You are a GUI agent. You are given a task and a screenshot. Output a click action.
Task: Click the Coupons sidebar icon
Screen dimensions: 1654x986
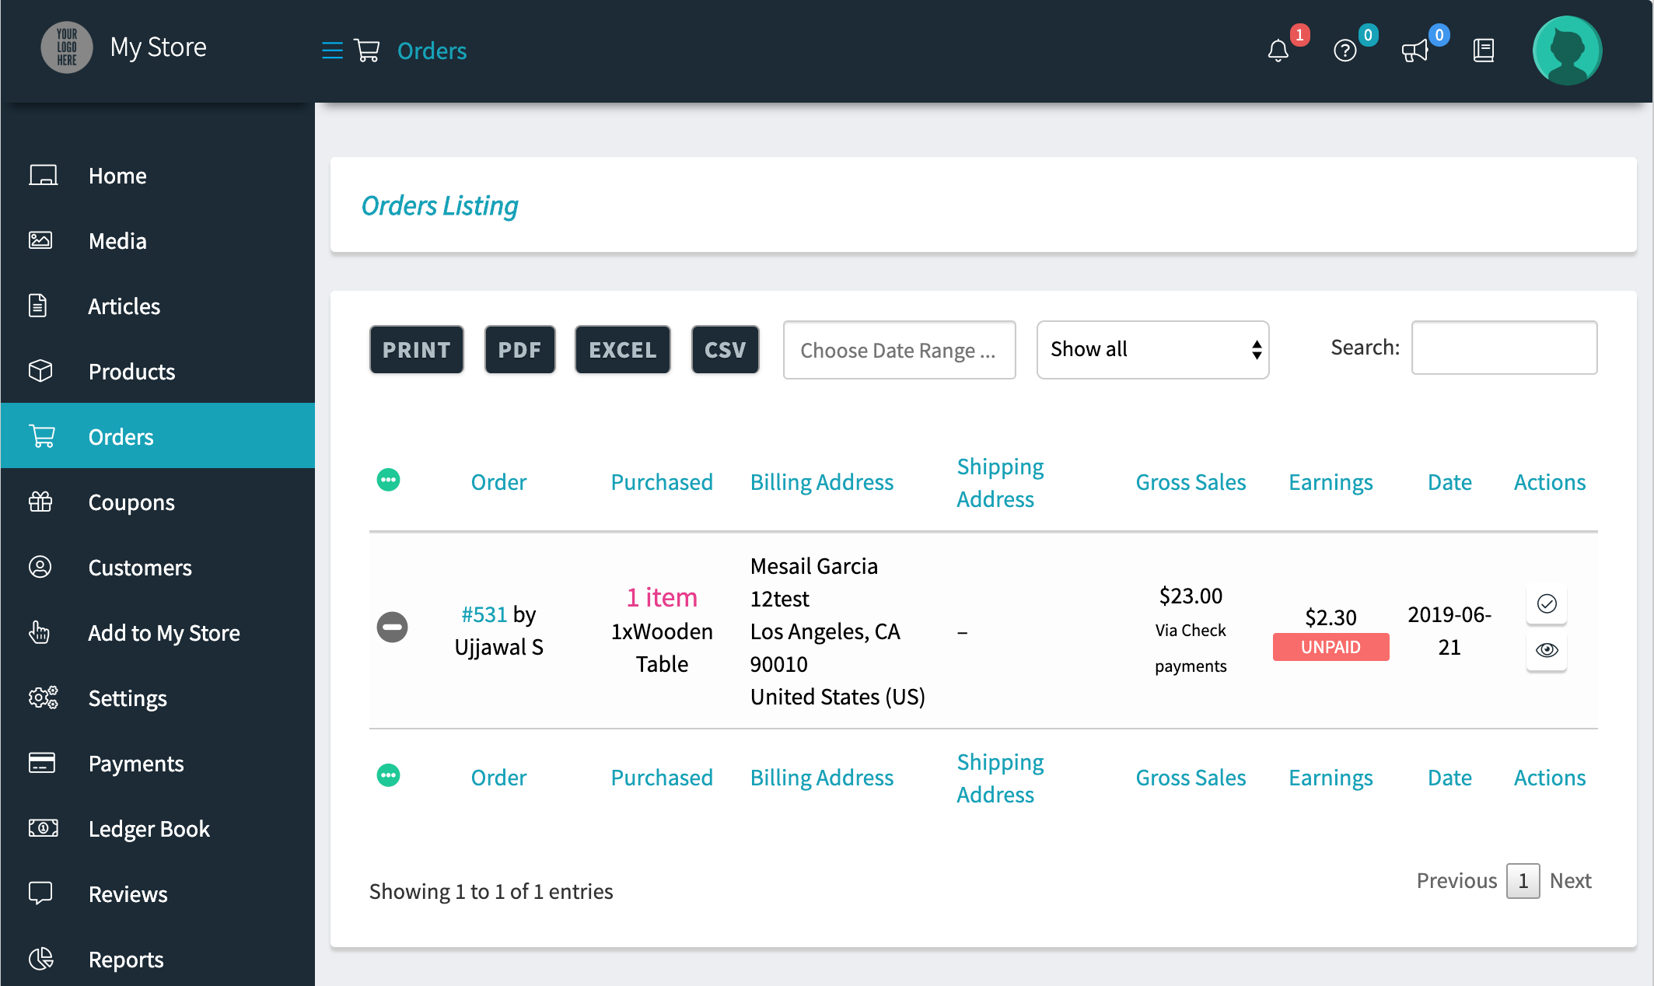41,502
